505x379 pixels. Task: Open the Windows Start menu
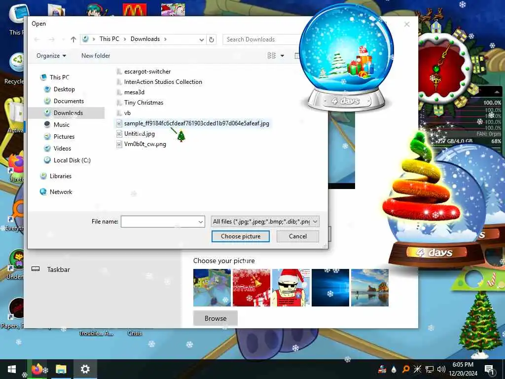click(x=12, y=369)
